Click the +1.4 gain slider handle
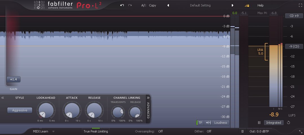This screenshot has width=304, height=135. coord(13,79)
